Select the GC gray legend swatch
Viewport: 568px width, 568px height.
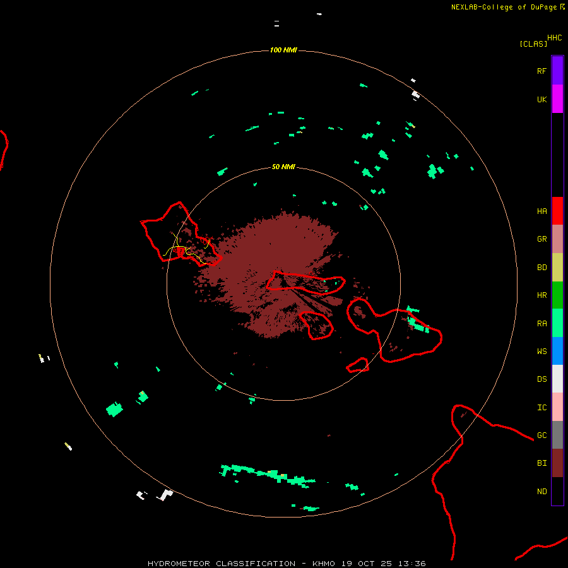coord(557,435)
